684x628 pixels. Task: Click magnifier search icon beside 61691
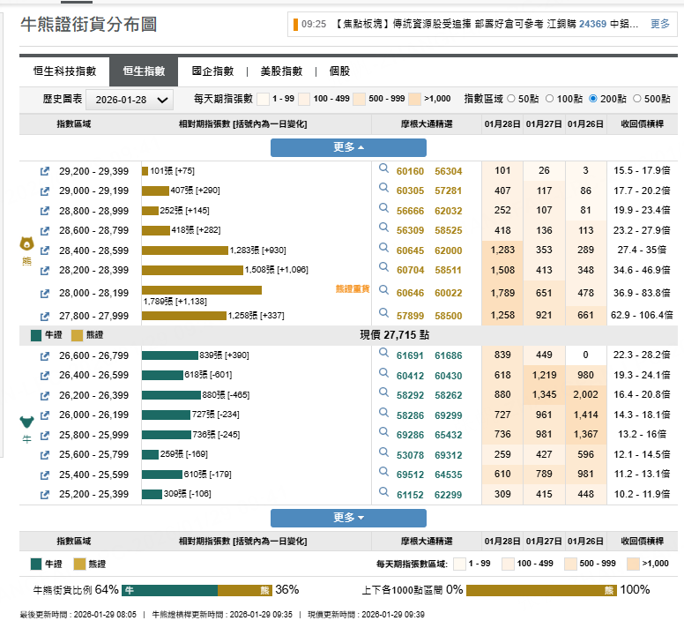383,353
